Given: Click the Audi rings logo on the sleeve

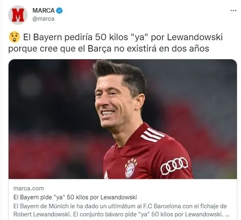Looking at the screenshot, I should tap(174, 166).
